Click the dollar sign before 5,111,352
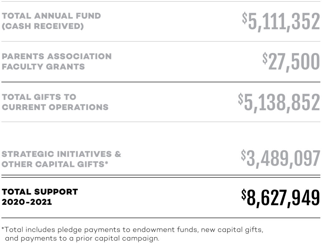 tap(245, 18)
